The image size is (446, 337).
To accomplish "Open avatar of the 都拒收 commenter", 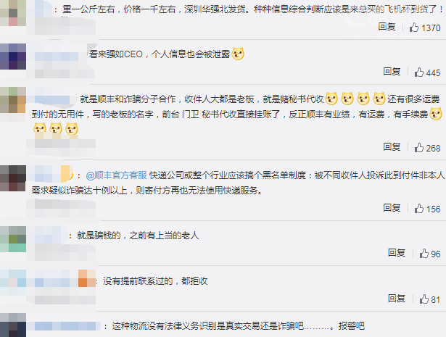I will (13, 283).
